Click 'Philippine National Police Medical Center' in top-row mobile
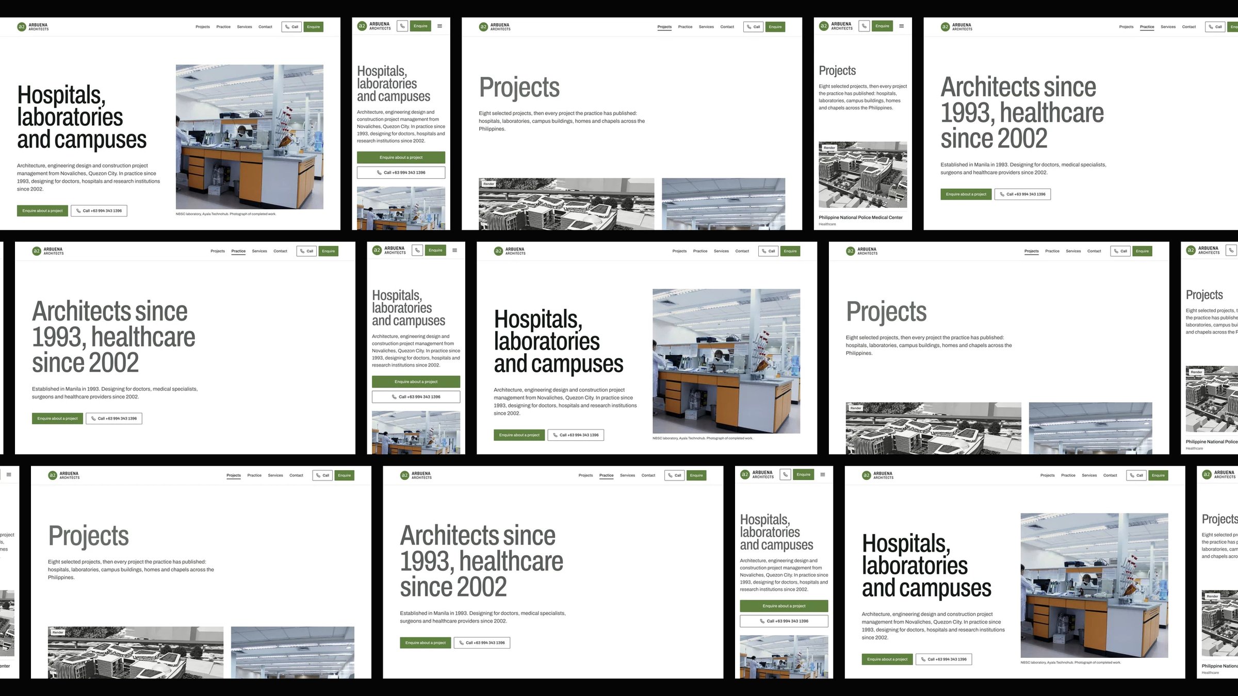This screenshot has width=1238, height=696. pos(860,218)
